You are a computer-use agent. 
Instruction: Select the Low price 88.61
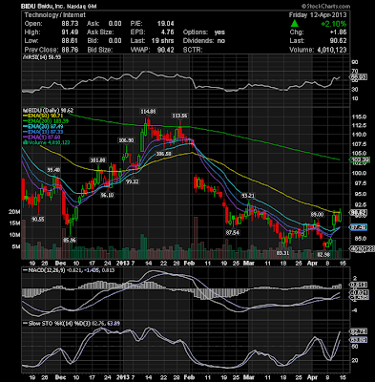[x=70, y=41]
